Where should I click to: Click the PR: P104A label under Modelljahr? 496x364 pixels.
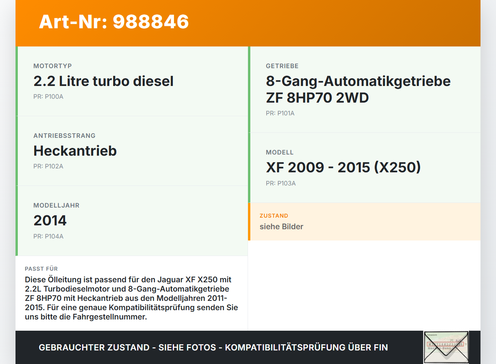(x=48, y=236)
